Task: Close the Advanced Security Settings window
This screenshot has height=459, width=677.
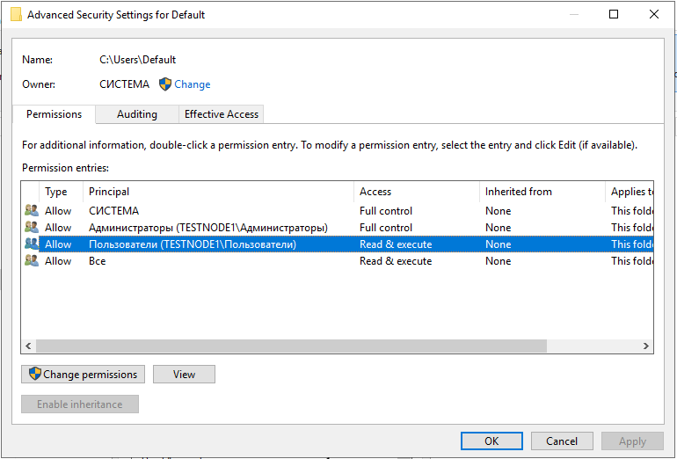Action: click(654, 14)
